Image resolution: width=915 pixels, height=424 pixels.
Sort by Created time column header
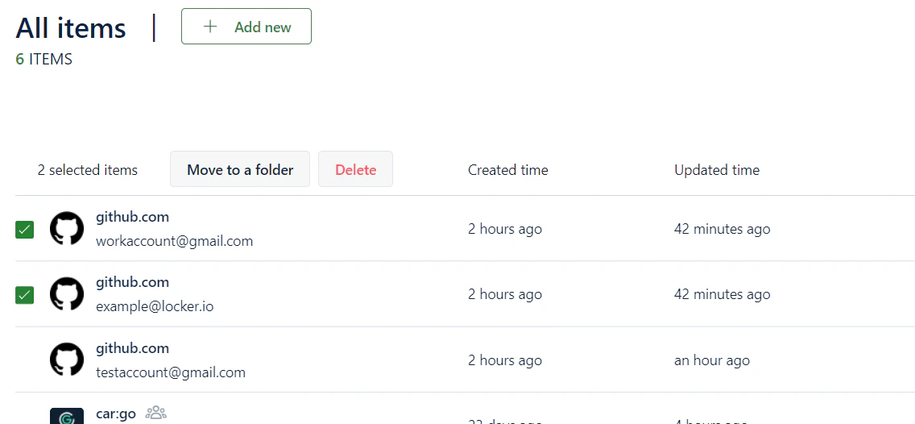click(507, 170)
